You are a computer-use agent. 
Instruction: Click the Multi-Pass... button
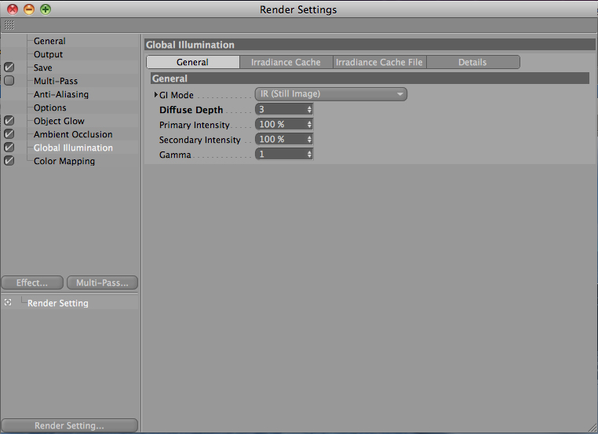102,283
